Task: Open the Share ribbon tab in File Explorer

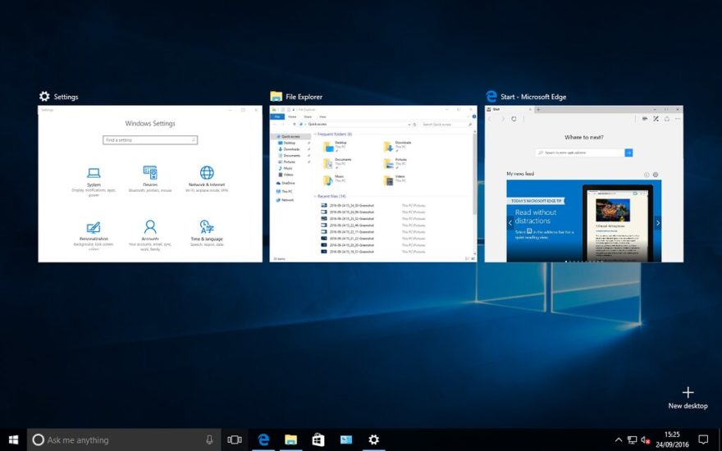Action: 308,117
